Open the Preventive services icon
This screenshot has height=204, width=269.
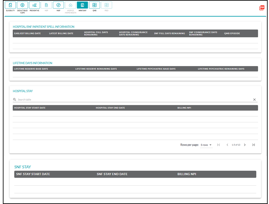(34, 5)
